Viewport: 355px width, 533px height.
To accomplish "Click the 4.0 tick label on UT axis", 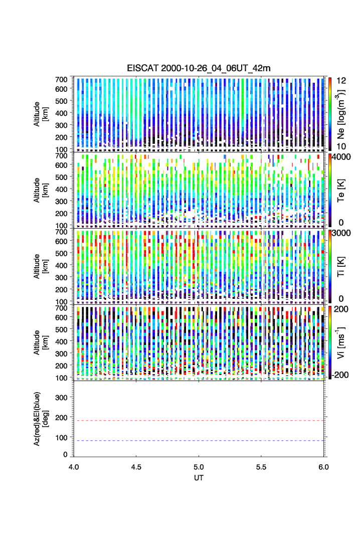I will pyautogui.click(x=74, y=466).
